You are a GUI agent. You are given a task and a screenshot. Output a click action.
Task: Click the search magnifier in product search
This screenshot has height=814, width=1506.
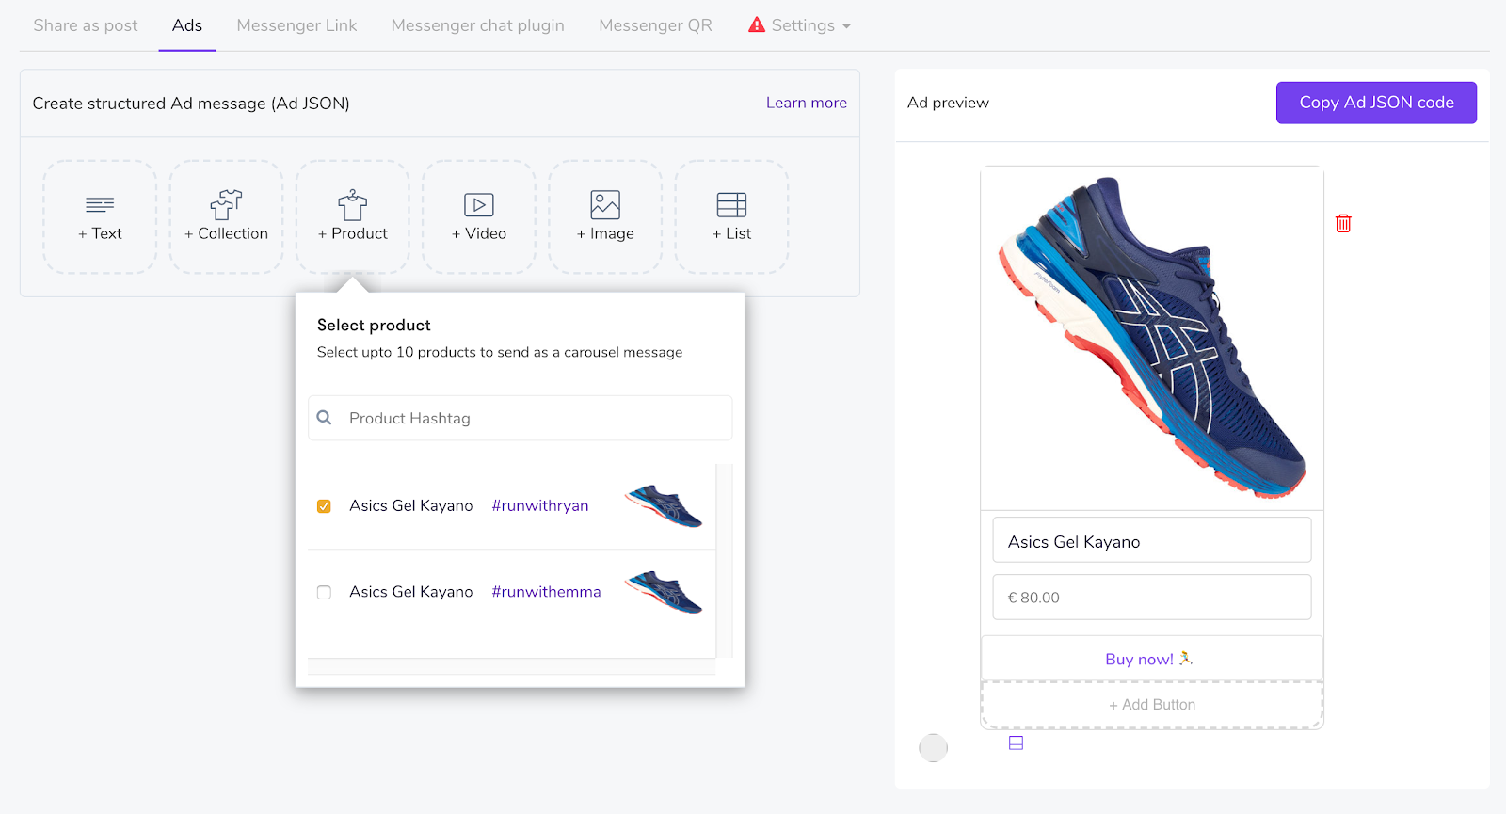click(325, 418)
